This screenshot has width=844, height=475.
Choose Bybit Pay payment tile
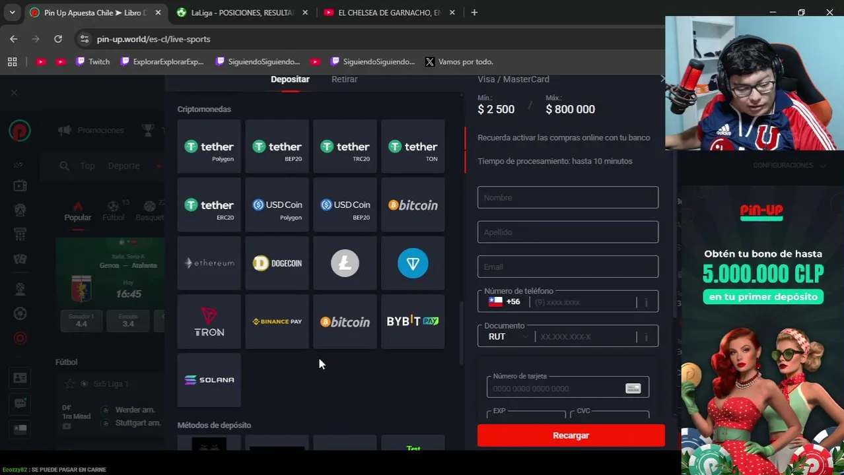pos(413,322)
